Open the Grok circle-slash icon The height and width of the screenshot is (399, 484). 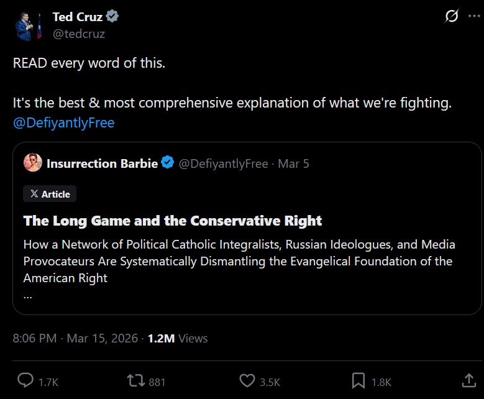pos(452,17)
